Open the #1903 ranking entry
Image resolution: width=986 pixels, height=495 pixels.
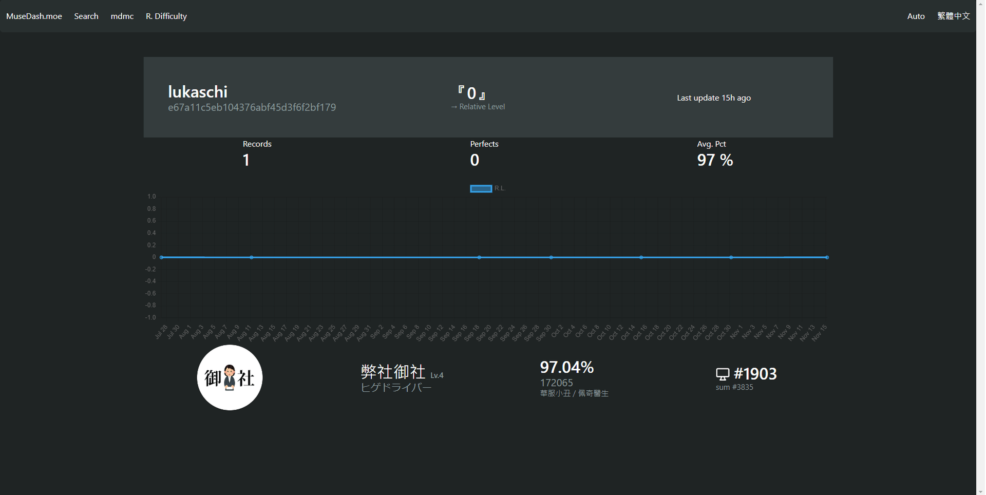point(755,374)
